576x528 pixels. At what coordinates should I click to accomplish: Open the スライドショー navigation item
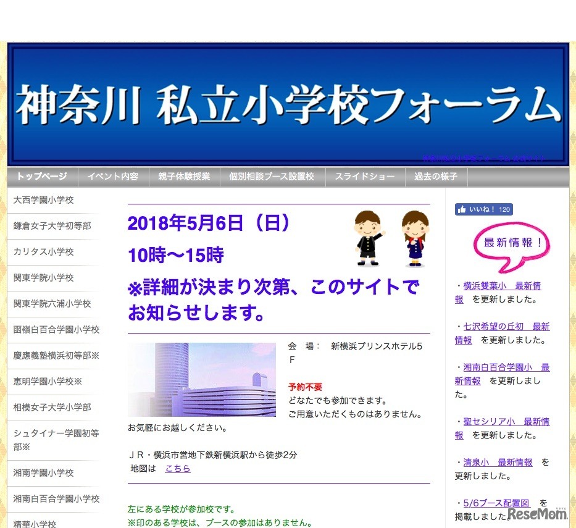364,176
